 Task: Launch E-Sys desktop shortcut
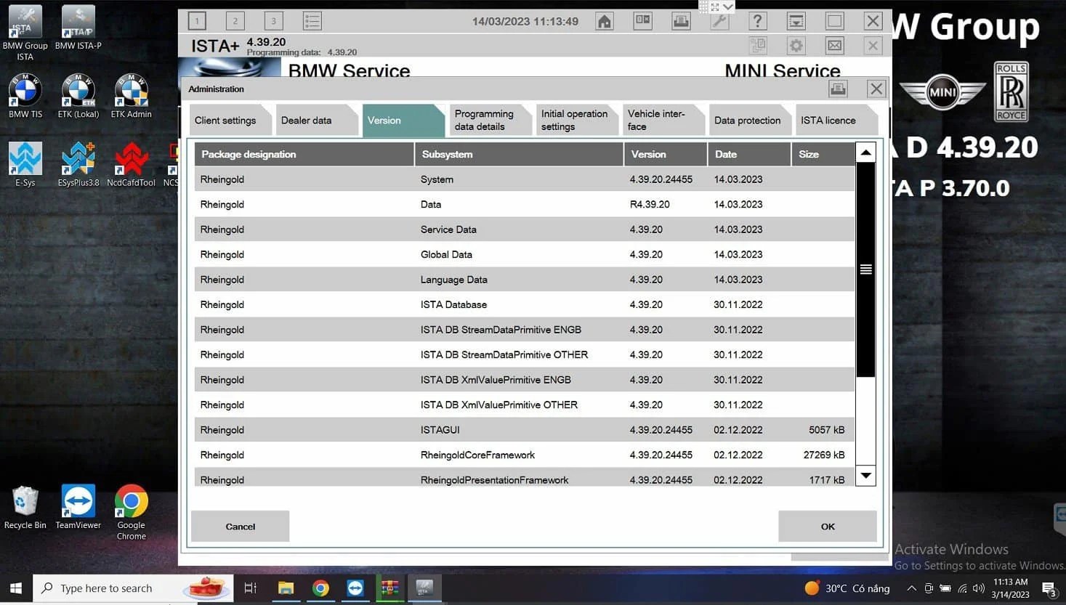[25, 164]
